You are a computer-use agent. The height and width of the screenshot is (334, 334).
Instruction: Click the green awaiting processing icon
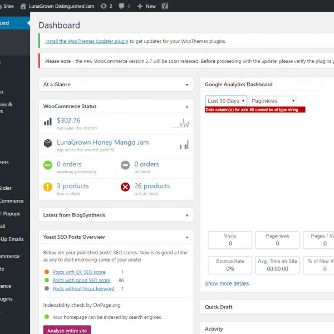tap(48, 165)
